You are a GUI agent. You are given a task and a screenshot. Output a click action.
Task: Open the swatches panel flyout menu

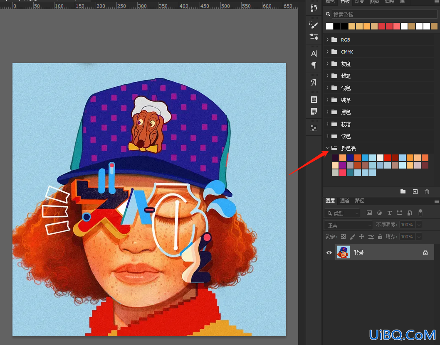437,2
